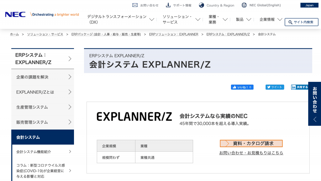
Task: Open the サポート情報 link
Action: tap(182, 5)
